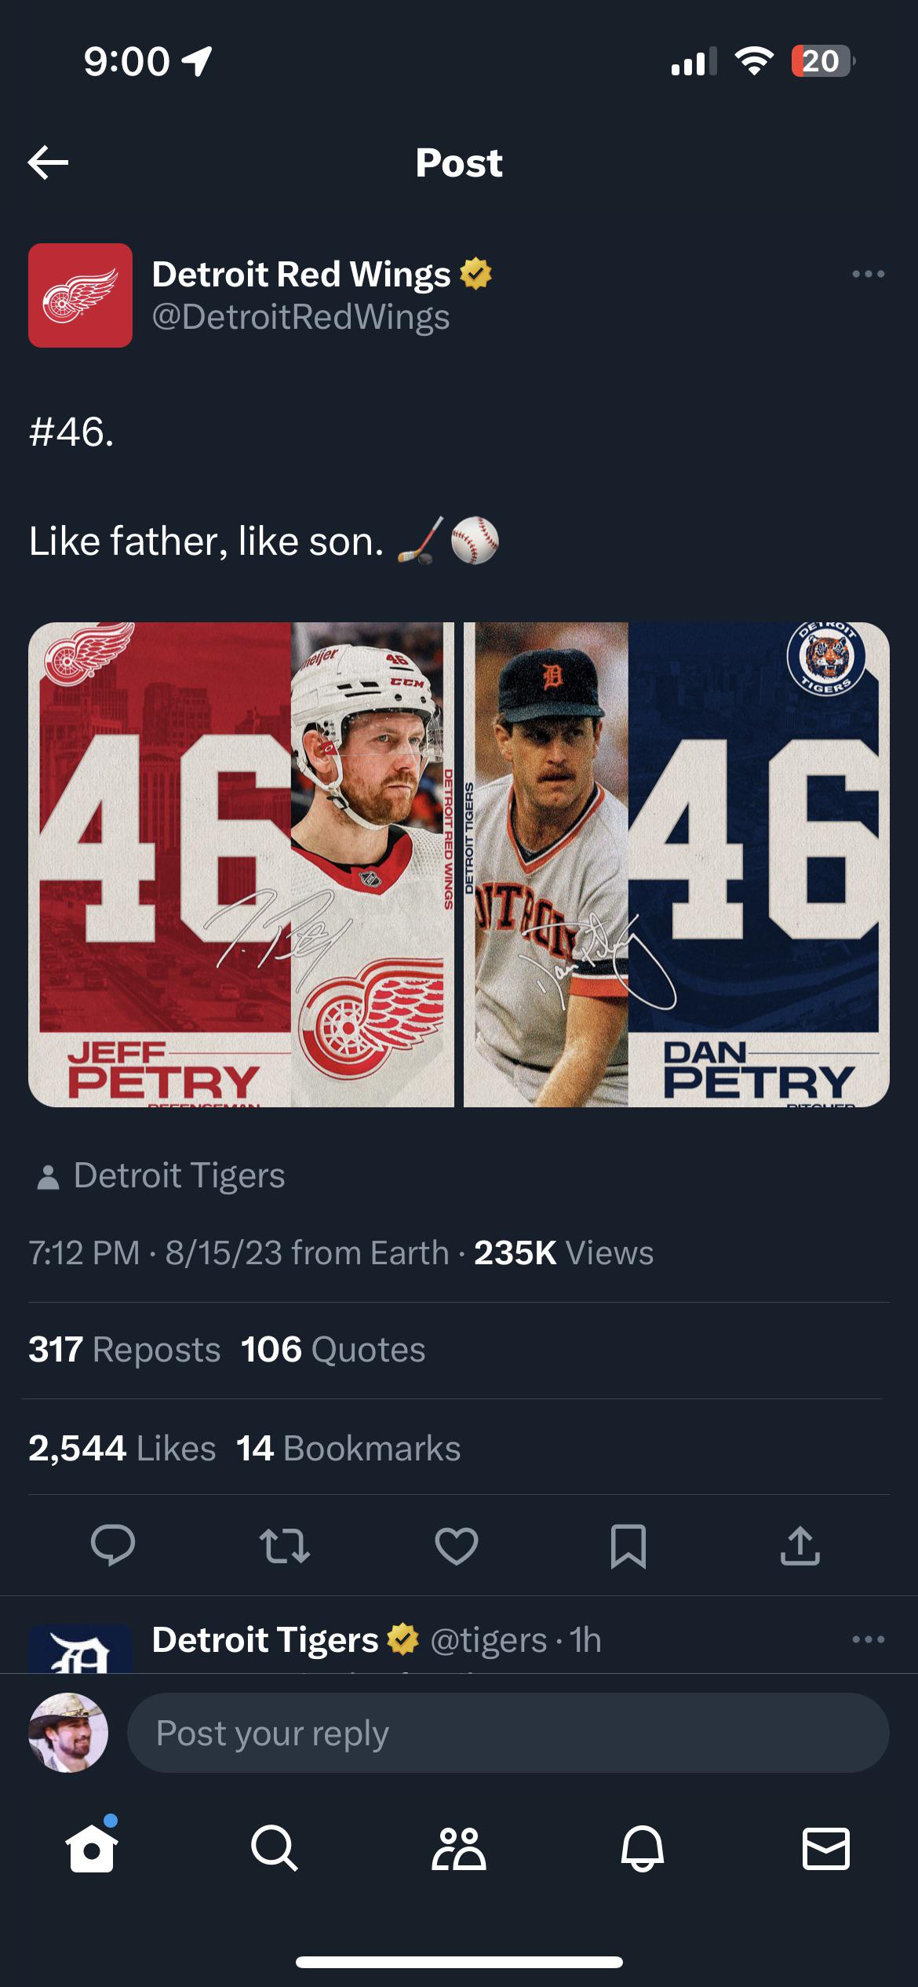Open the Search tab

(275, 1848)
